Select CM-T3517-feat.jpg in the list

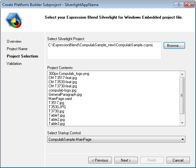tap(63, 78)
